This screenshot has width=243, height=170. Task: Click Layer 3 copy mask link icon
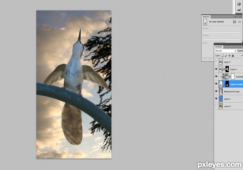point(224,84)
